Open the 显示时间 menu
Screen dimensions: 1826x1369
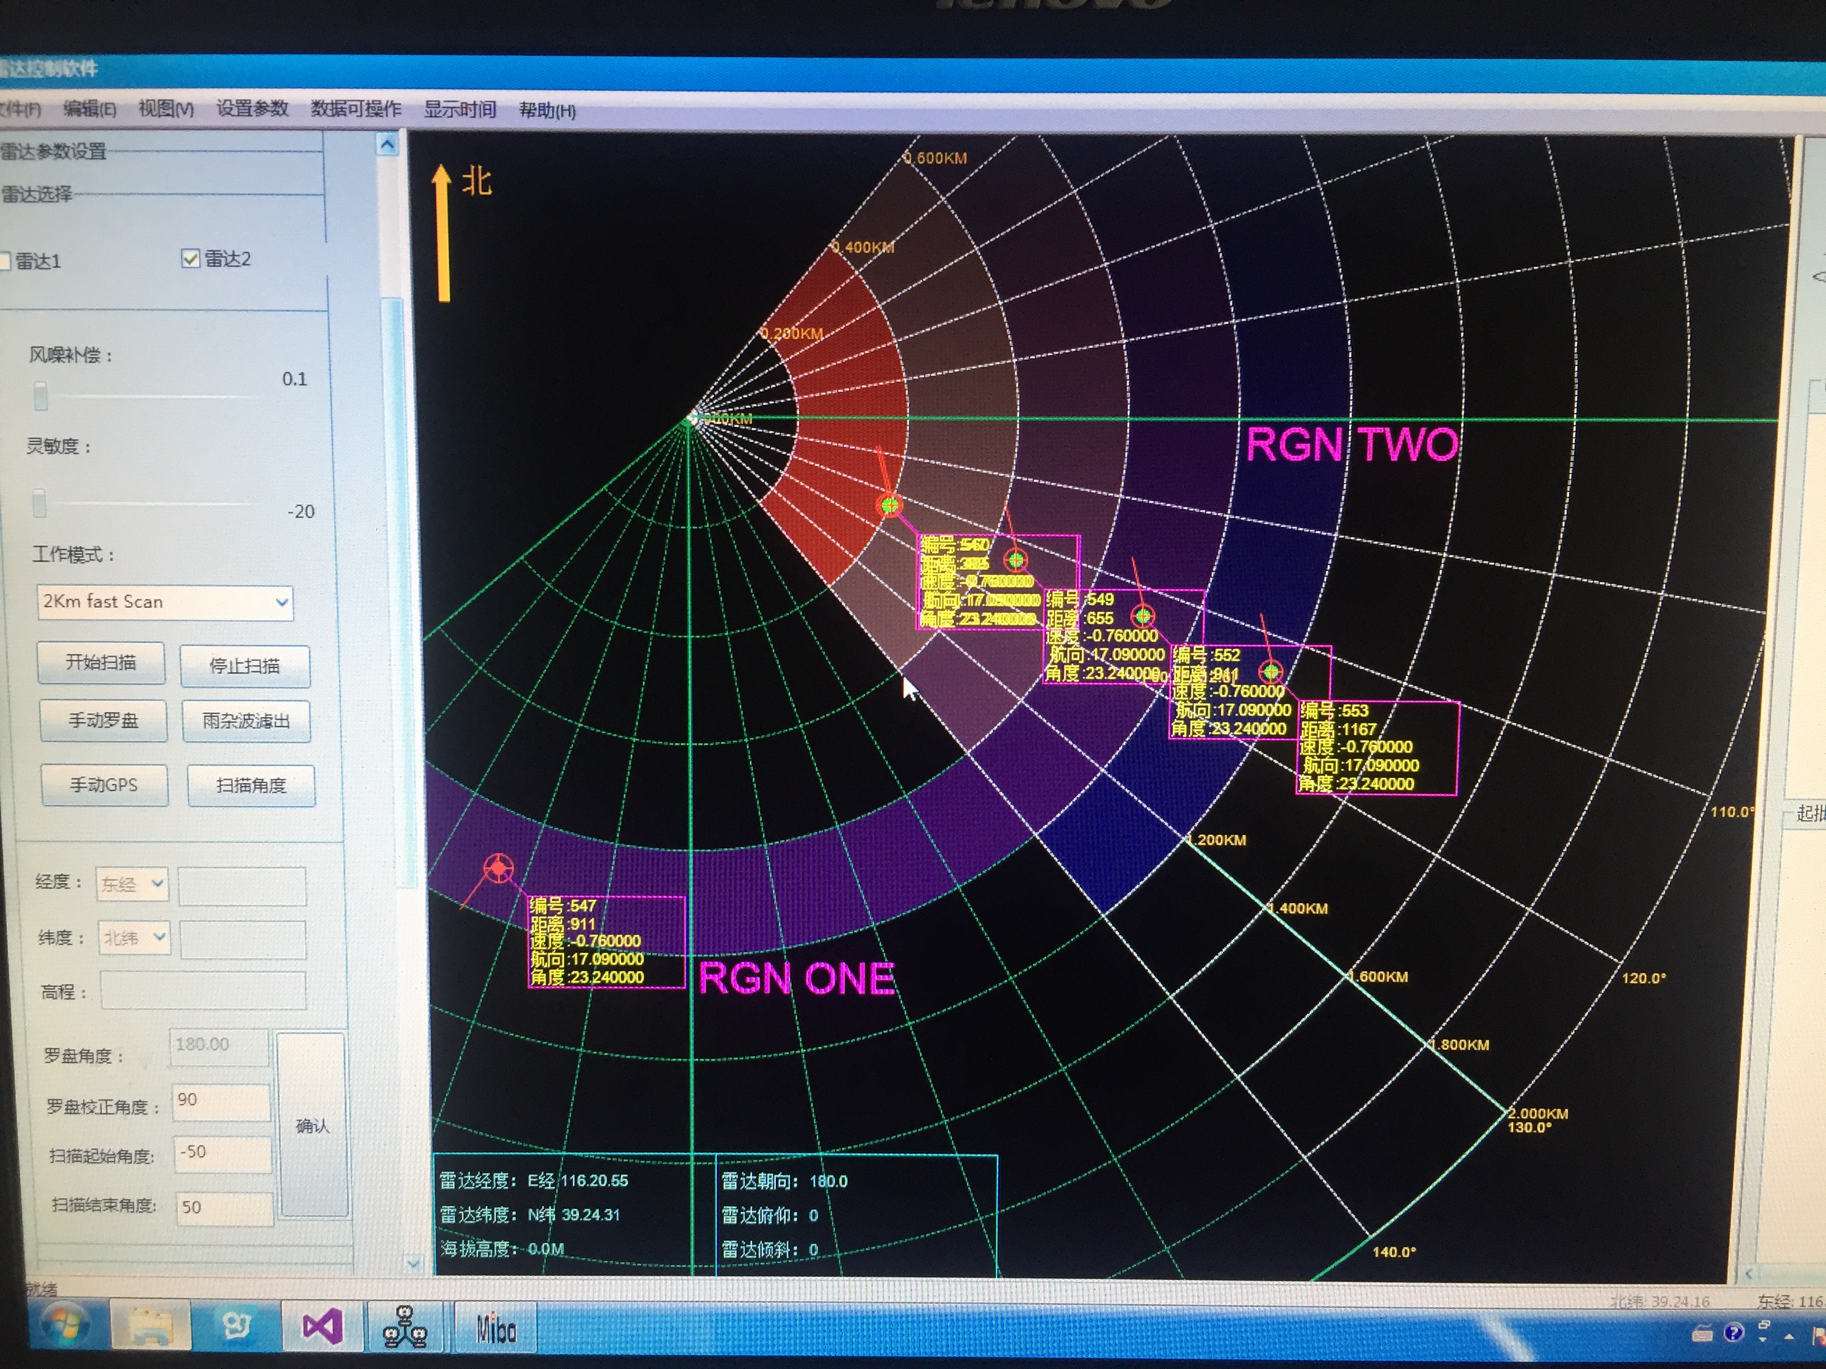click(460, 109)
